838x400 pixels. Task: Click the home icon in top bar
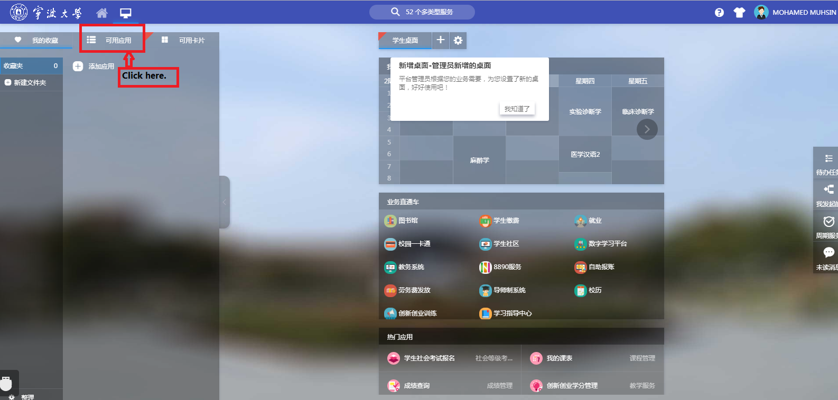[x=102, y=13]
